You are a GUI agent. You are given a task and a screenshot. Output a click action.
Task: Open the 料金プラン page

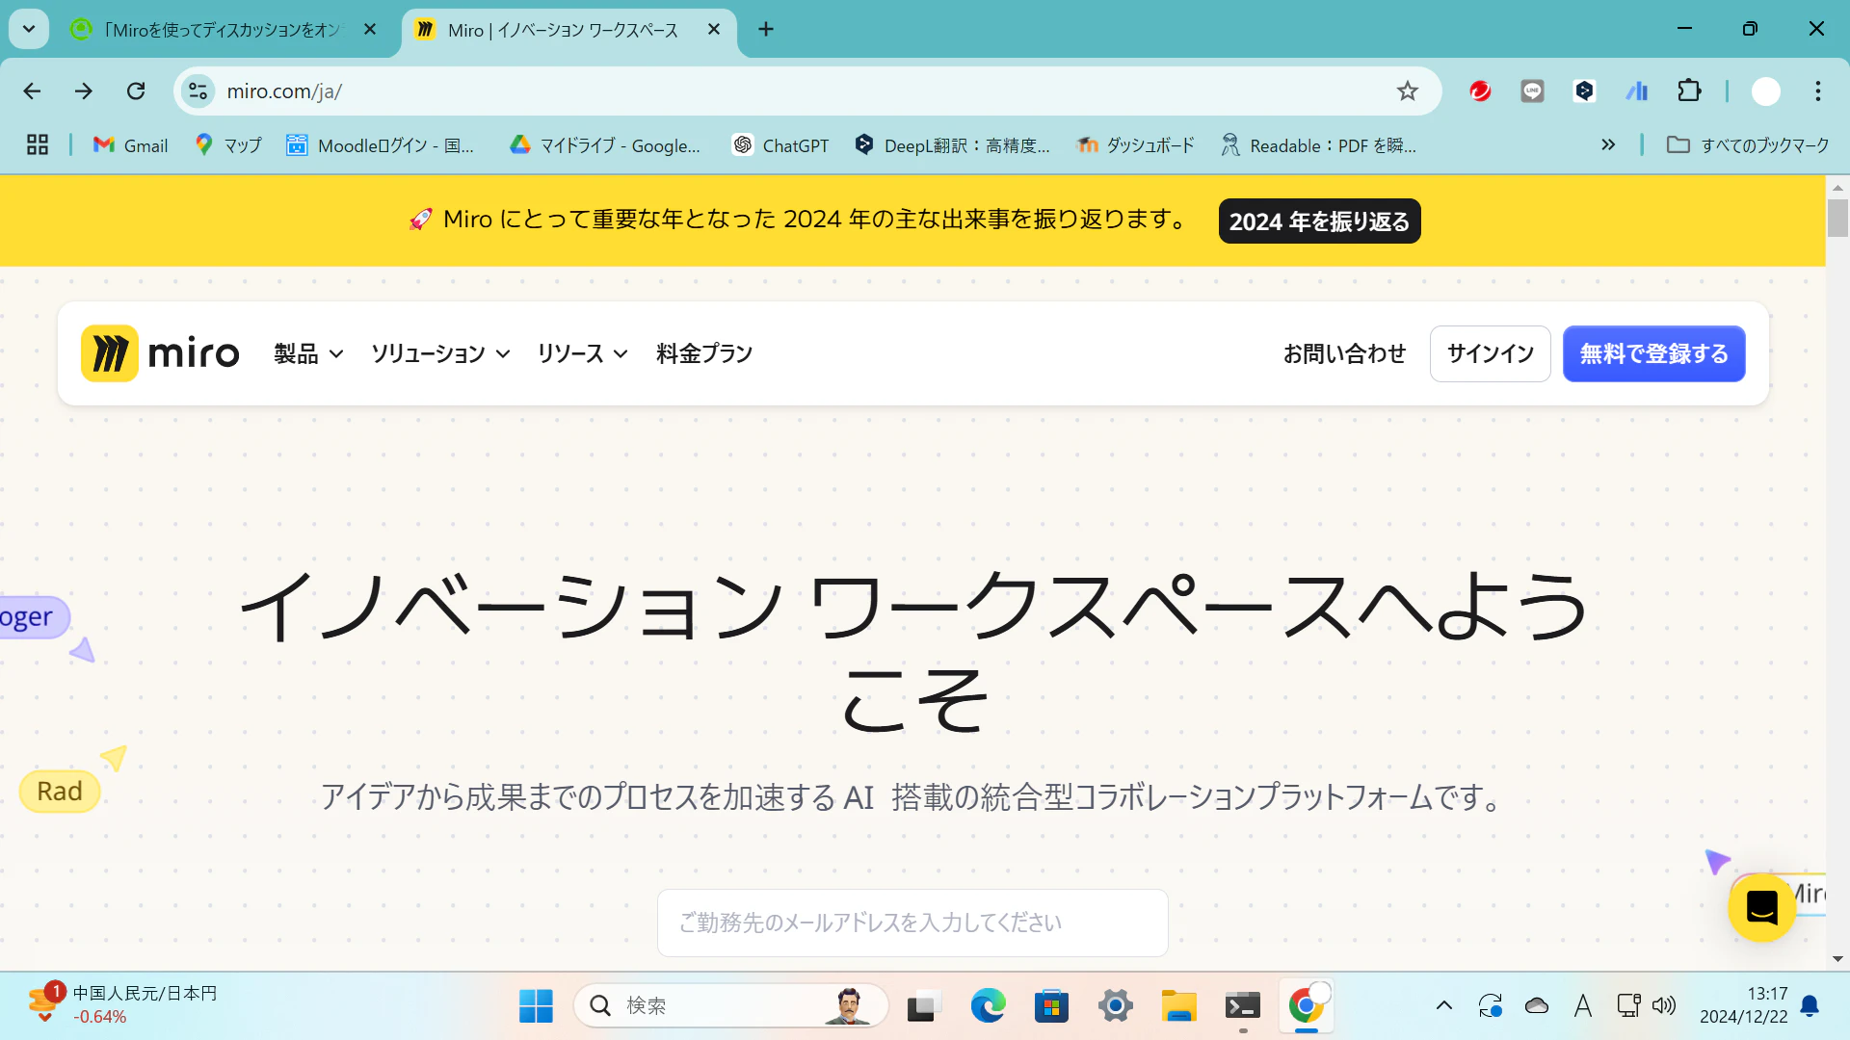(x=704, y=353)
